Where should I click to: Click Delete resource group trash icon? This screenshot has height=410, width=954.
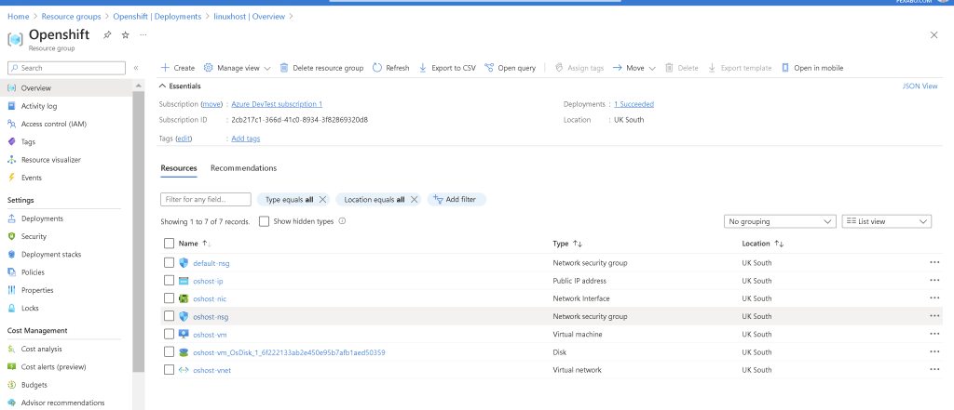(x=284, y=68)
